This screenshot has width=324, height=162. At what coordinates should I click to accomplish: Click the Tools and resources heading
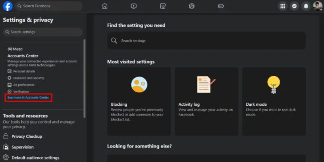pyautogui.click(x=25, y=116)
